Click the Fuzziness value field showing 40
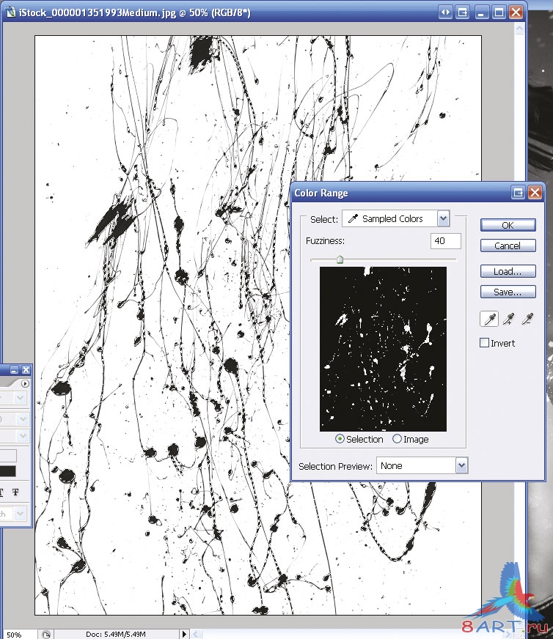 click(446, 241)
